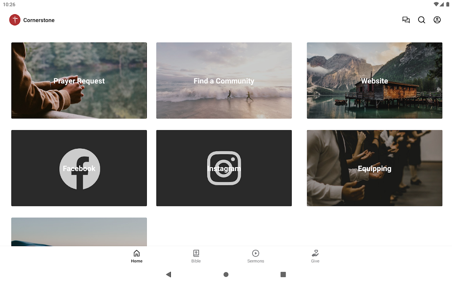
Task: Switch to the Home tab
Action: [137, 256]
